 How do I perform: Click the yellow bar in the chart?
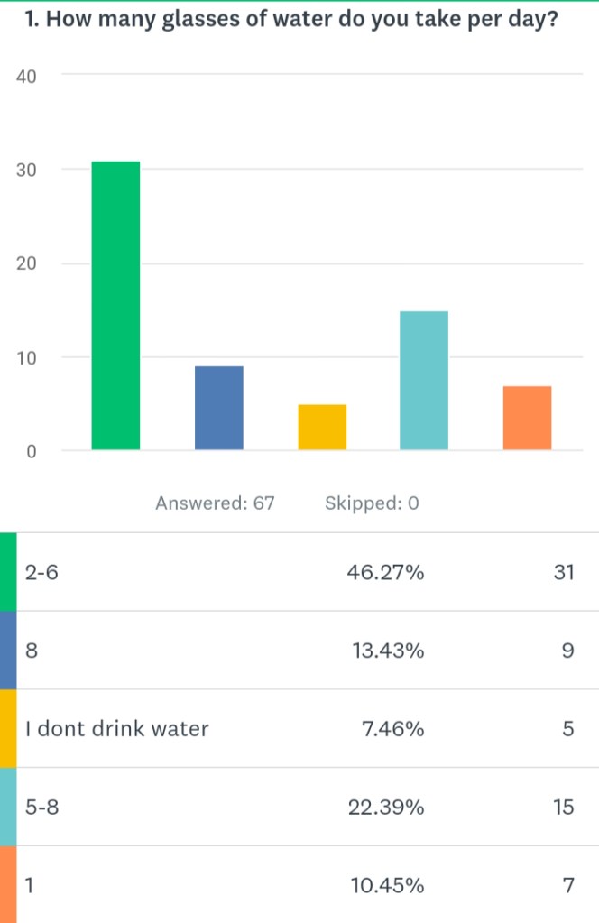322,427
